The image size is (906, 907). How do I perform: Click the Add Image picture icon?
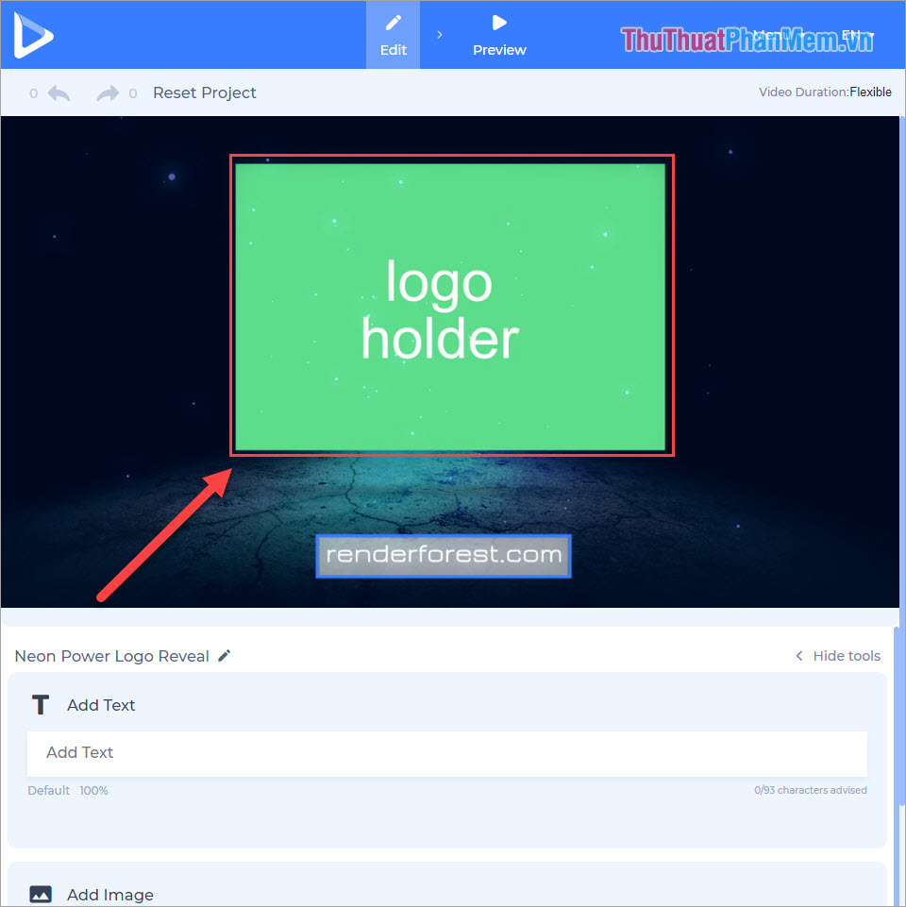40,894
